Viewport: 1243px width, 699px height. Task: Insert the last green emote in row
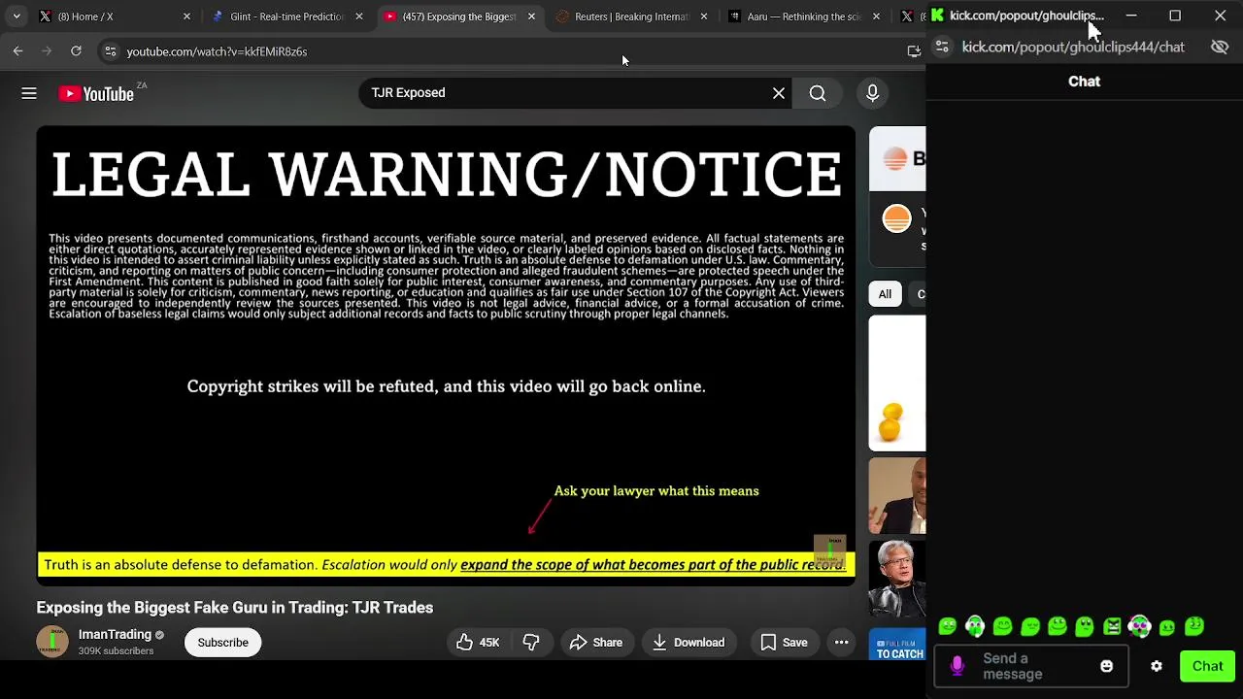click(1194, 627)
